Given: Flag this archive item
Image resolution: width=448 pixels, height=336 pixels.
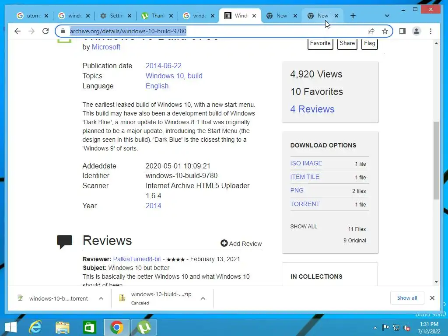Looking at the screenshot, I should (369, 43).
